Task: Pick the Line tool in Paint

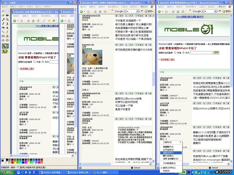Action: 3,32
